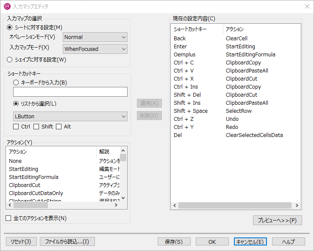Click the app icon in title bar
314x251 pixels.
[x=7, y=6]
